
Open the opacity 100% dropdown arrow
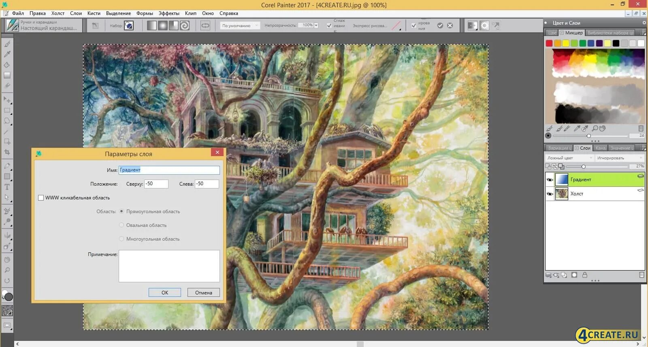(x=316, y=25)
